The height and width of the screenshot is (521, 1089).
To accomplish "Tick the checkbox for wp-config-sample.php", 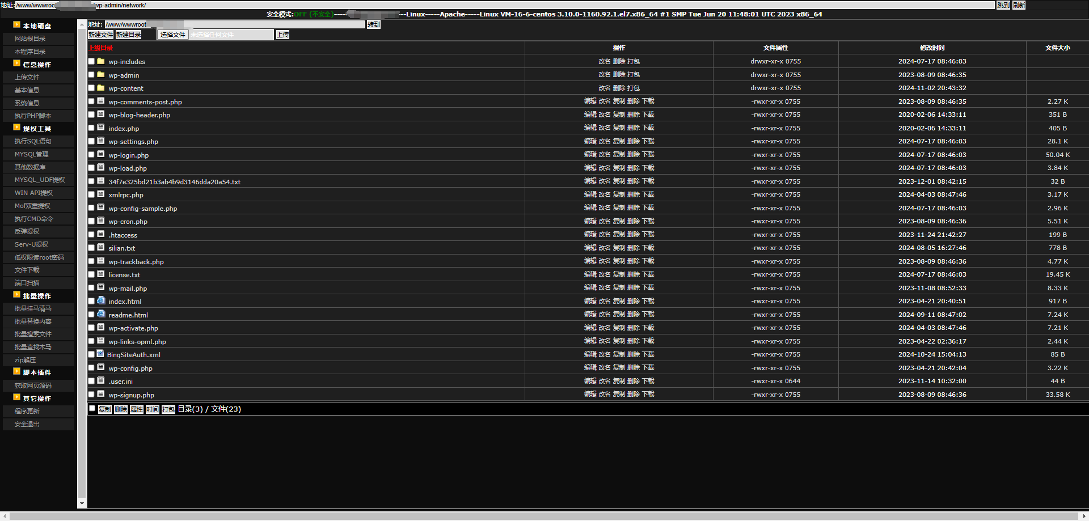I will 91,208.
